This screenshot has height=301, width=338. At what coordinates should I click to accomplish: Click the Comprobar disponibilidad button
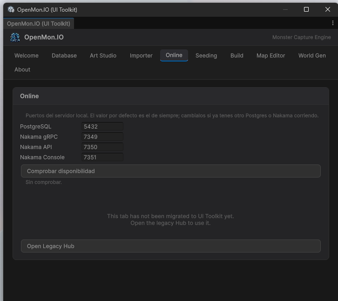click(171, 171)
